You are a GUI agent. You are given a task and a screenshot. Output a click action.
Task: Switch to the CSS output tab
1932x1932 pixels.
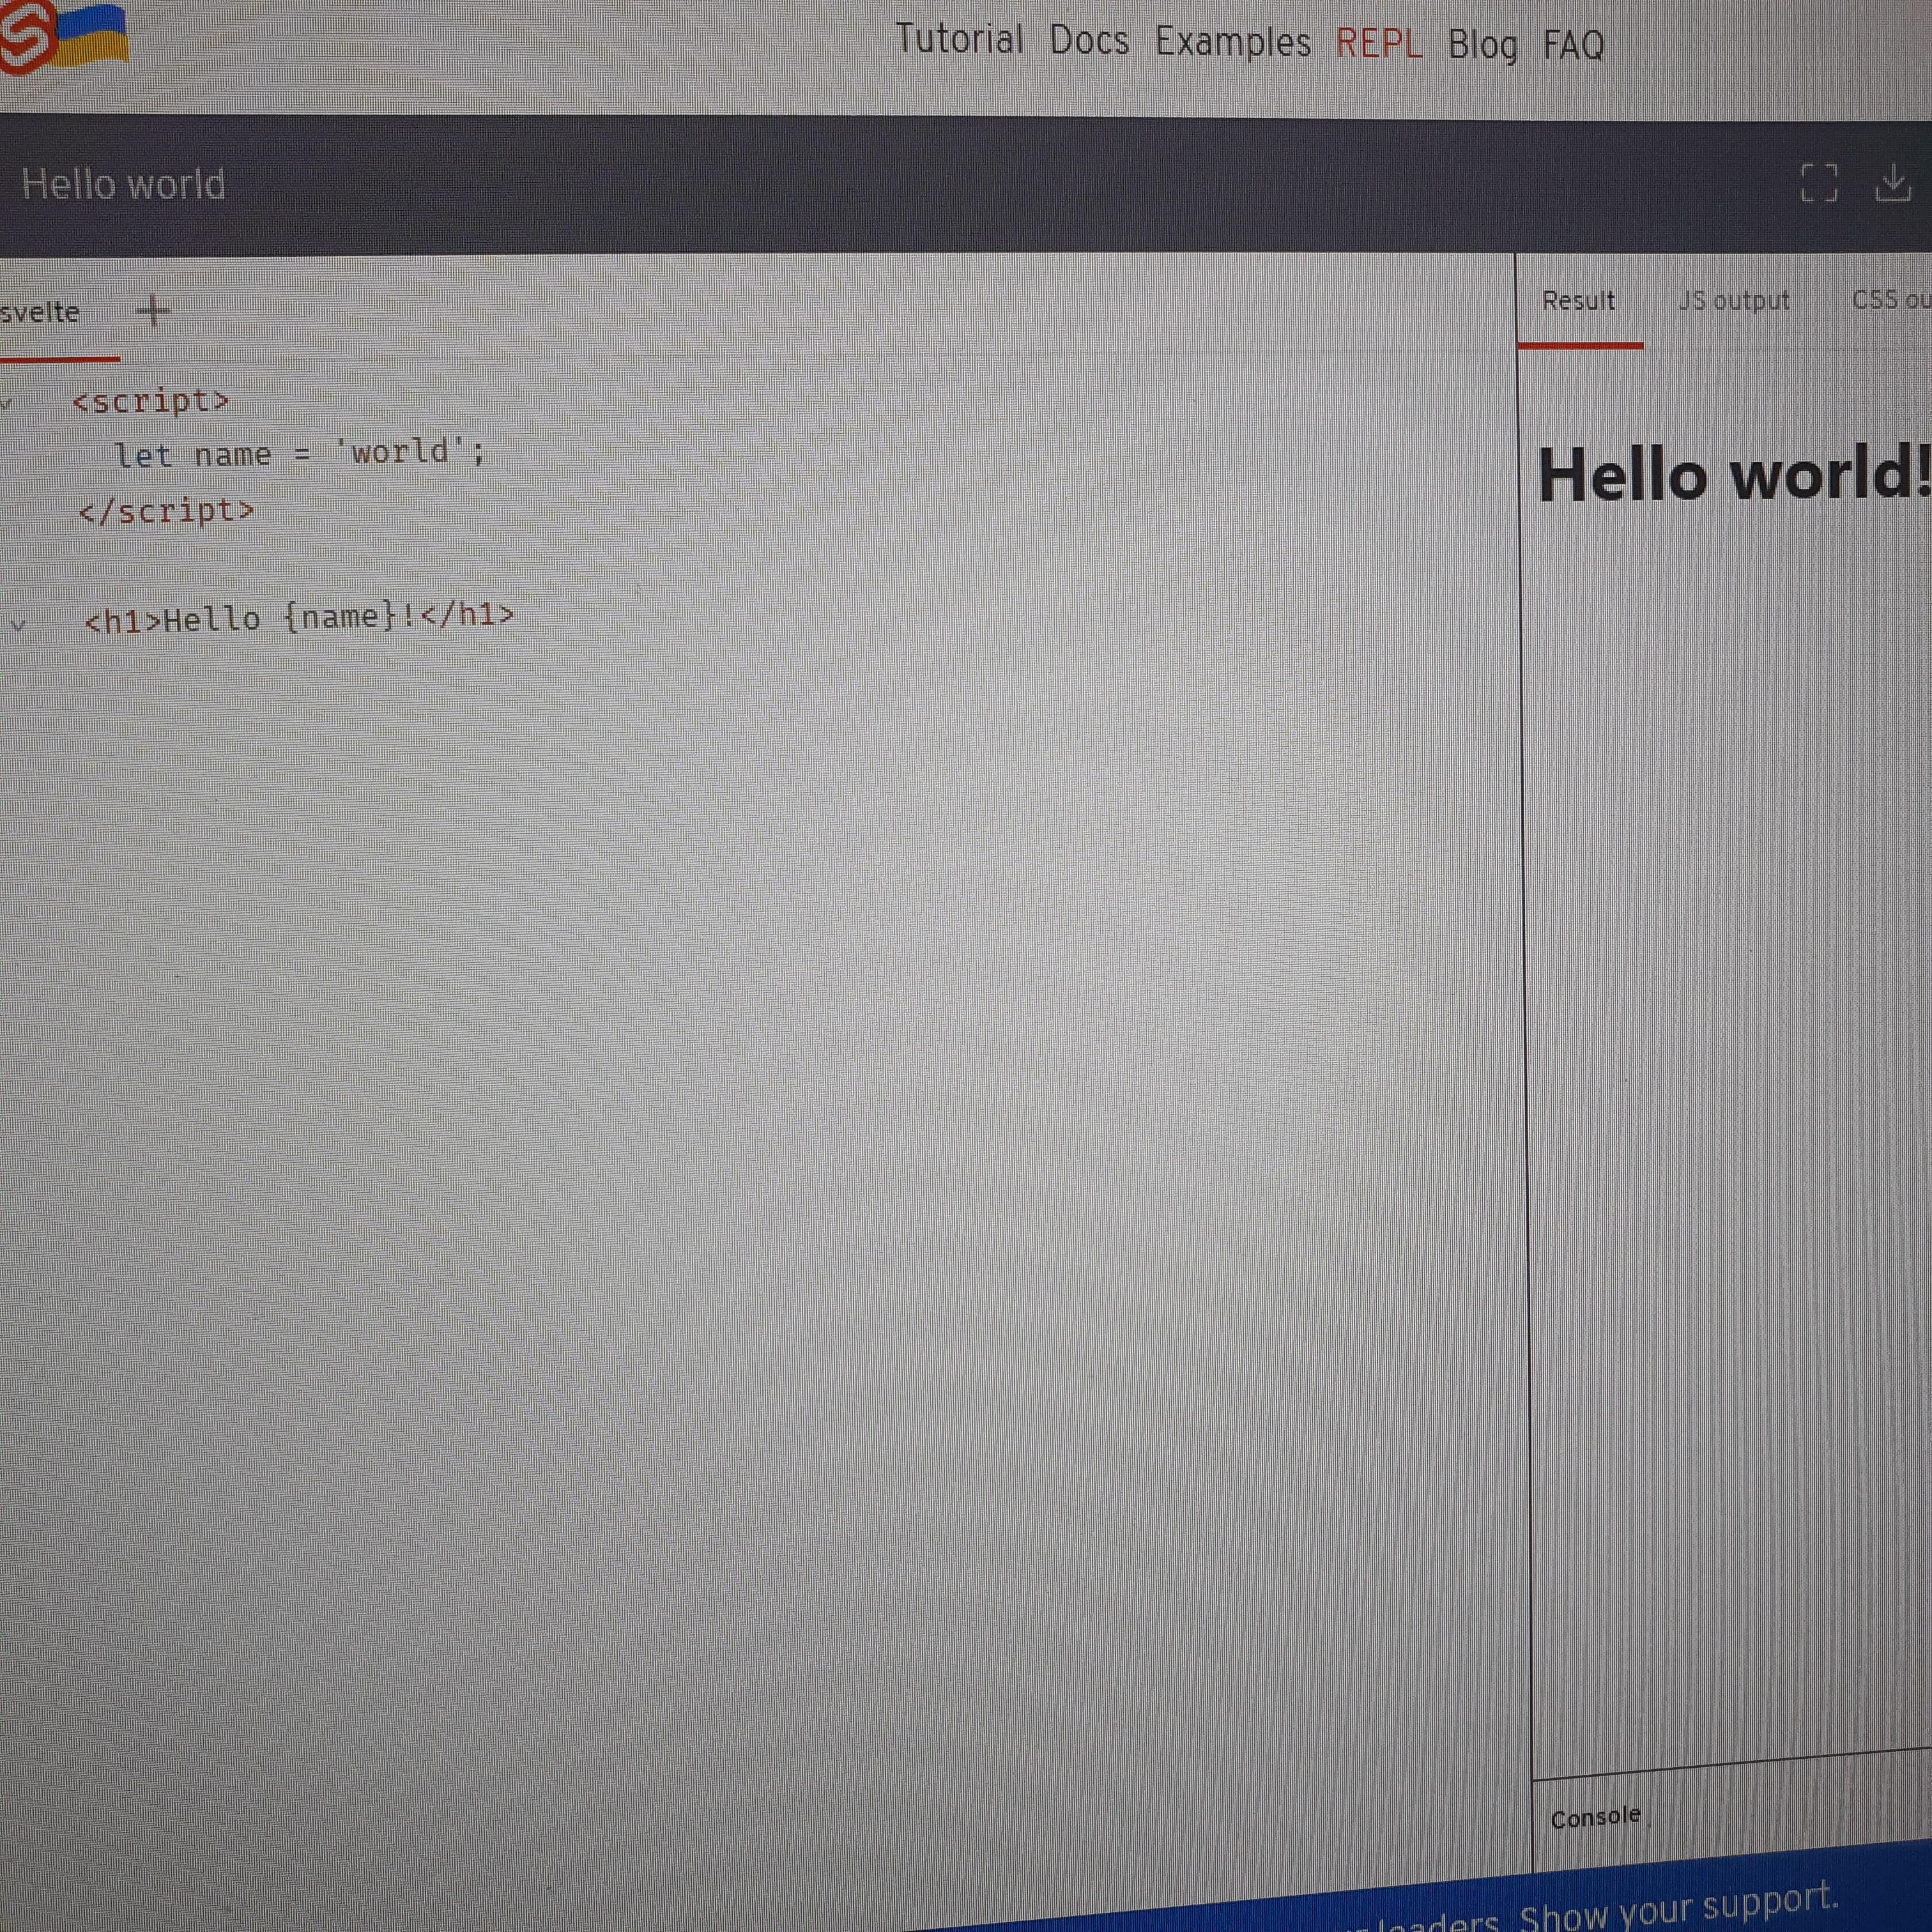1889,300
